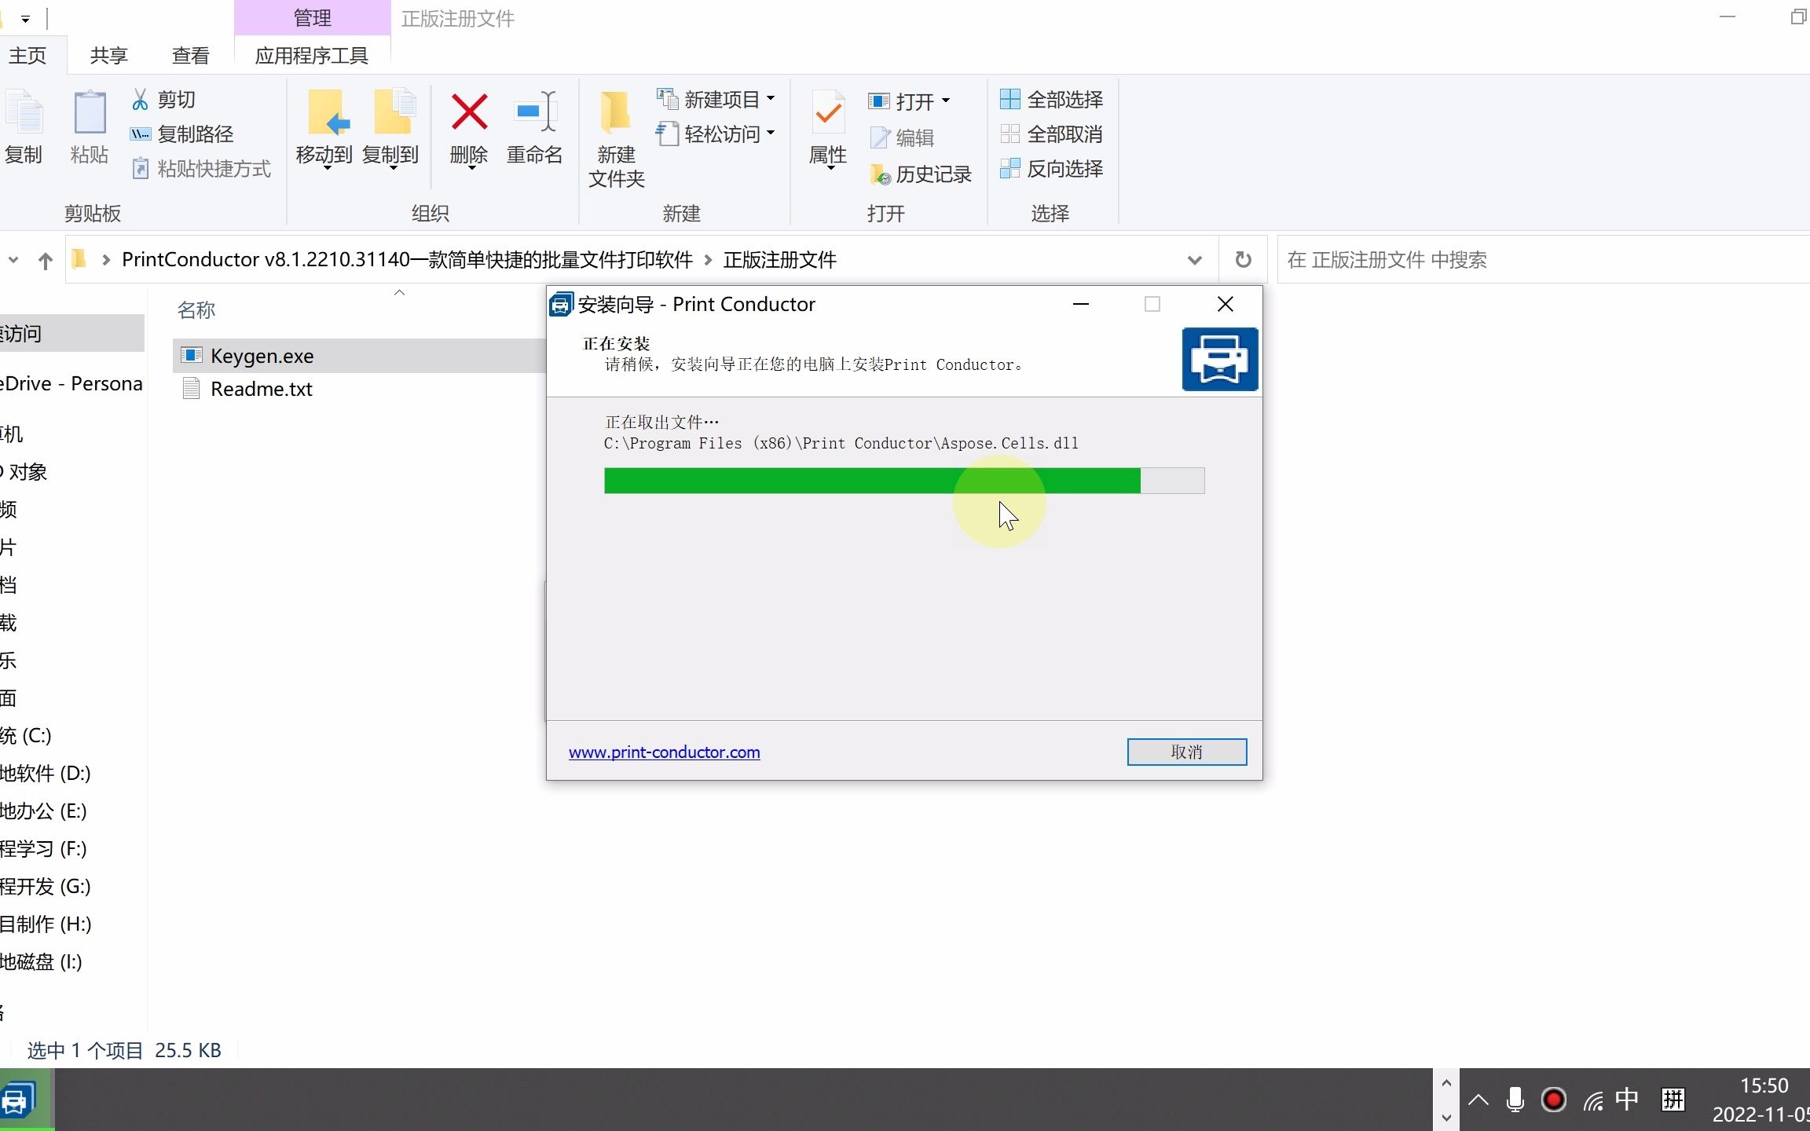Screen dimensions: 1810x1131
Task: Open History record icon in ribbon
Action: click(x=880, y=174)
